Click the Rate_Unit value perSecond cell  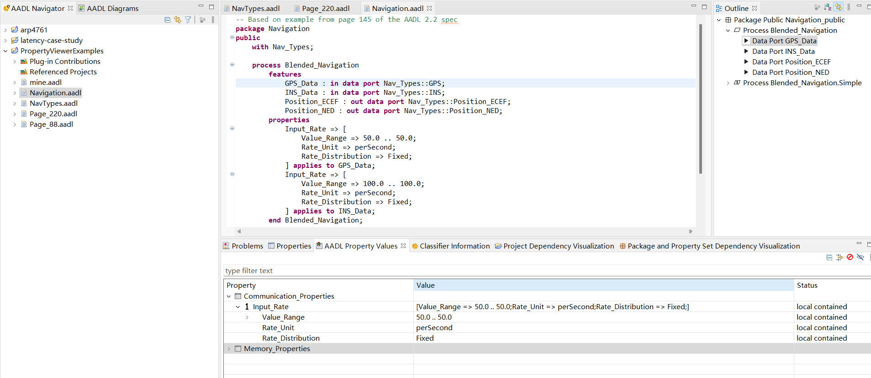click(x=603, y=328)
